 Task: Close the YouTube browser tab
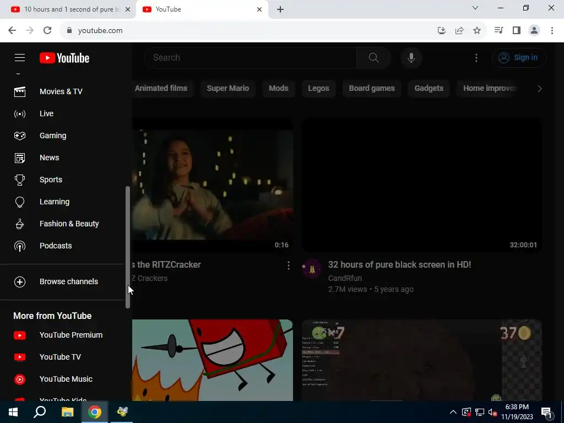pyautogui.click(x=259, y=10)
